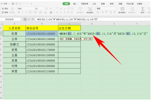Cancel formula entry with the X button
This screenshot has height=100, width=151.
coord(25,19)
